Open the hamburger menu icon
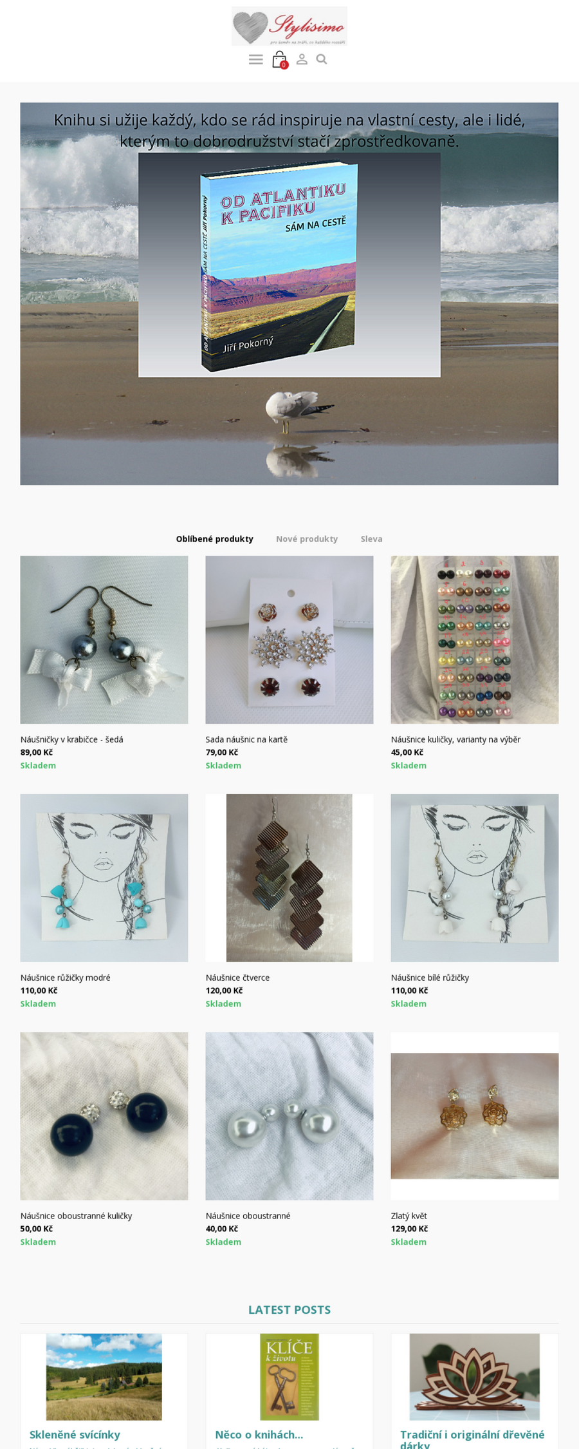579x1449 pixels. click(255, 59)
